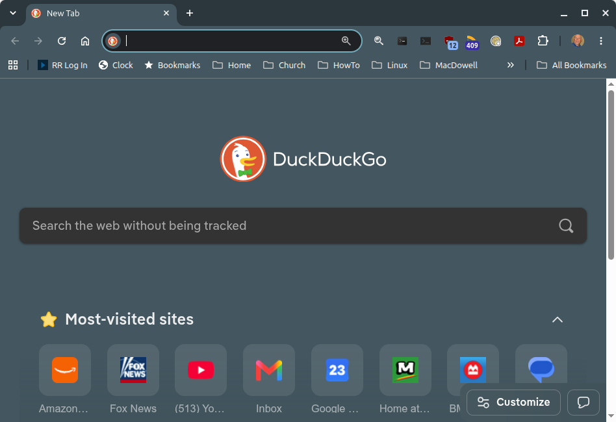Image resolution: width=616 pixels, height=422 pixels.
Task: Open the Church bookmarks folder
Action: 284,65
